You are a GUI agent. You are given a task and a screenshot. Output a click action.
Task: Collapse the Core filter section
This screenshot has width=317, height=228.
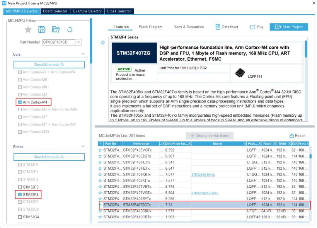(83, 54)
